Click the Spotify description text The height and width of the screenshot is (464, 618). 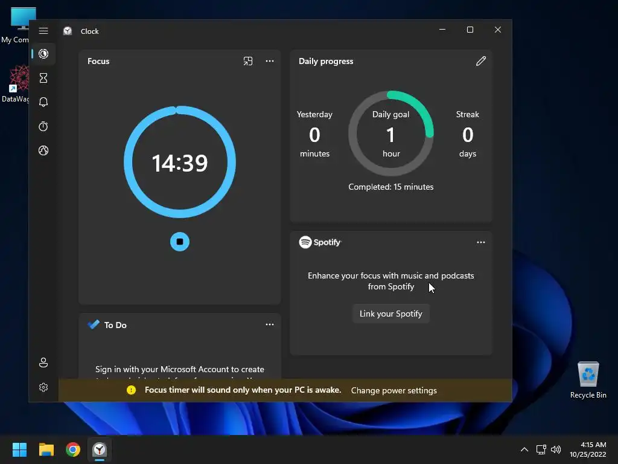pyautogui.click(x=391, y=281)
